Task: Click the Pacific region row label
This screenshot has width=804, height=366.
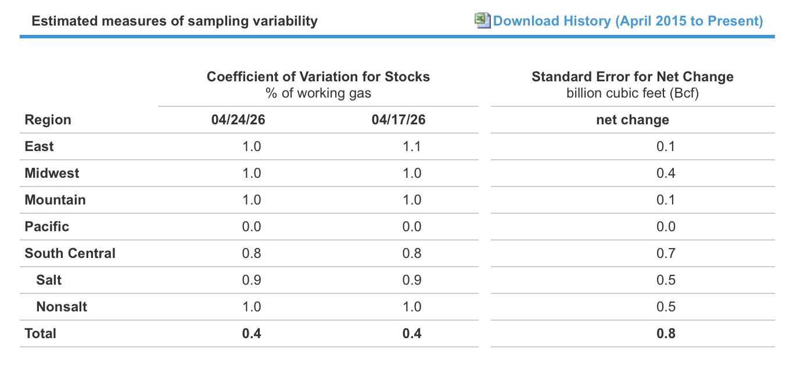Action: coord(47,227)
